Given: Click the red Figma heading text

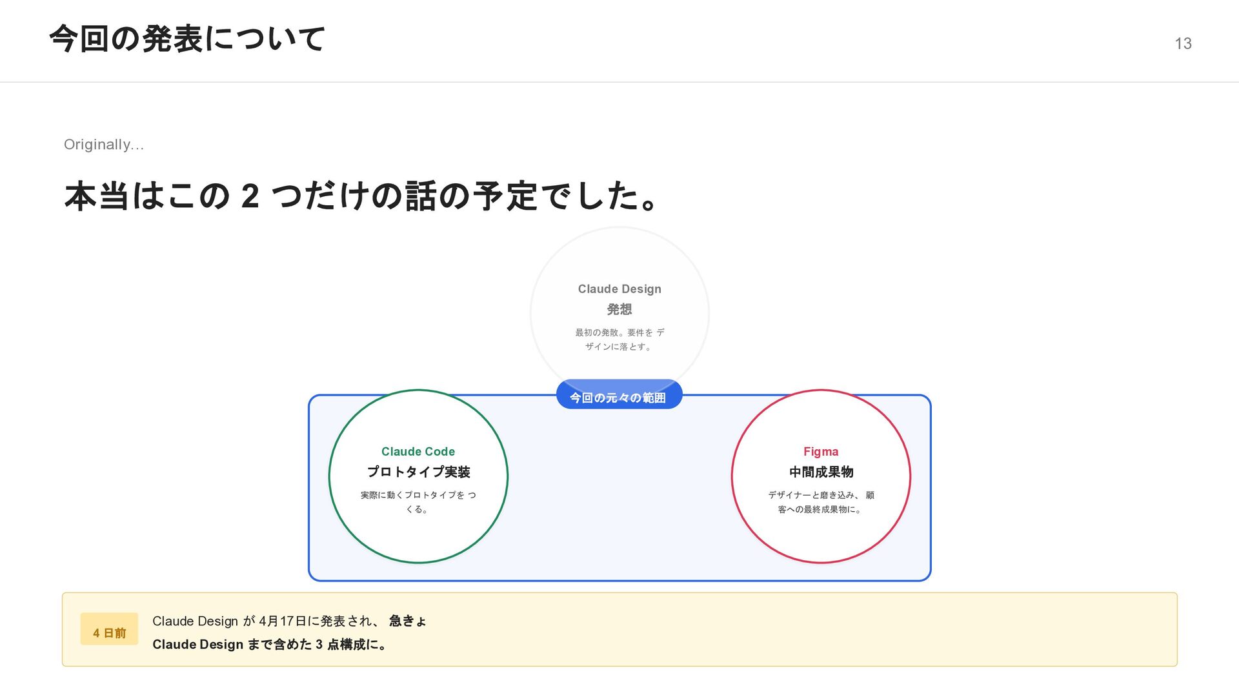Looking at the screenshot, I should pyautogui.click(x=821, y=451).
